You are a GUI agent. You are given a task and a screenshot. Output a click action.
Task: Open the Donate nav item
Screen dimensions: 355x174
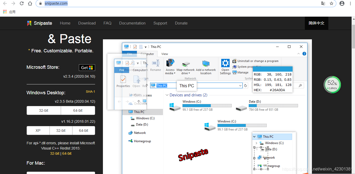(x=181, y=23)
